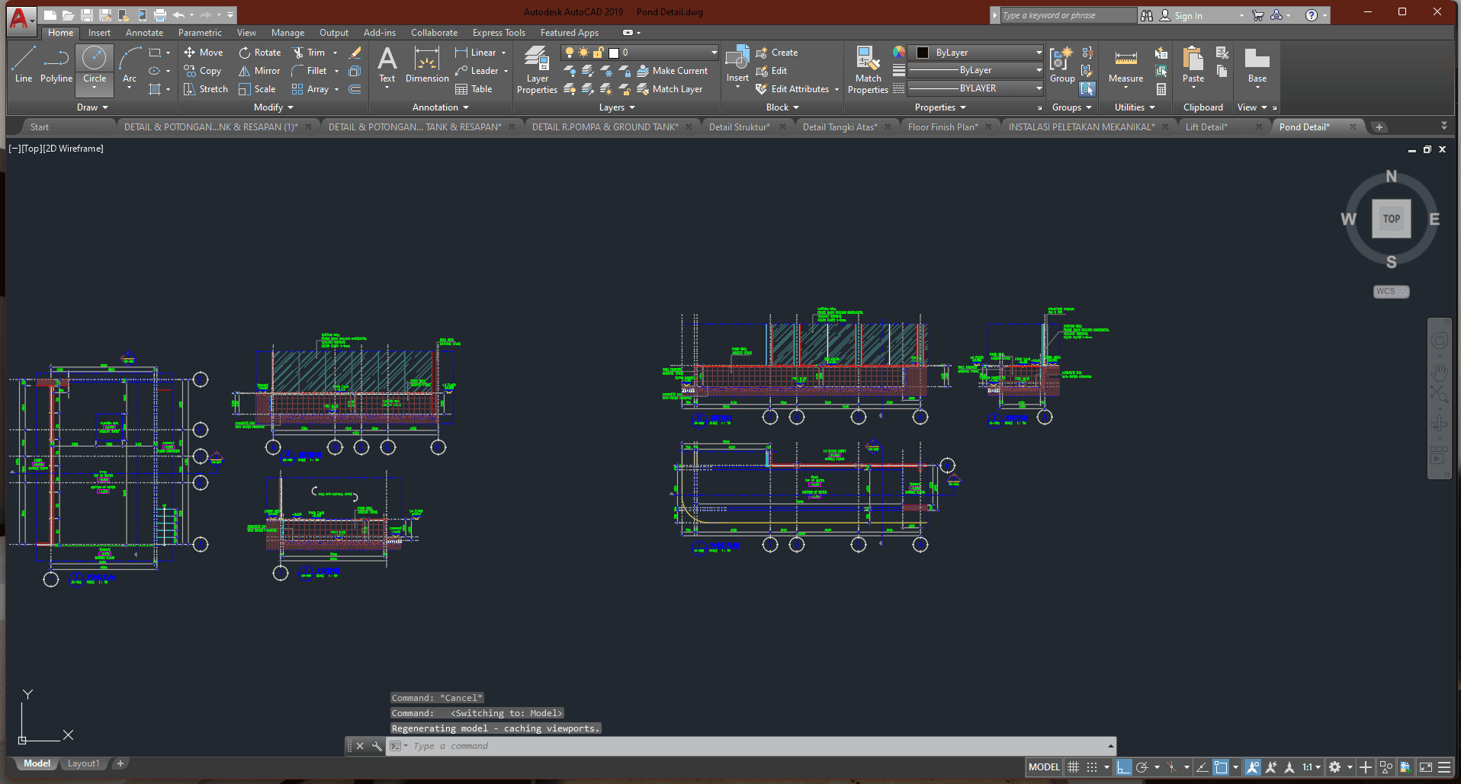Viewport: 1461px width, 784px height.
Task: Open the Lift Detail drawing tab
Action: click(x=1206, y=127)
